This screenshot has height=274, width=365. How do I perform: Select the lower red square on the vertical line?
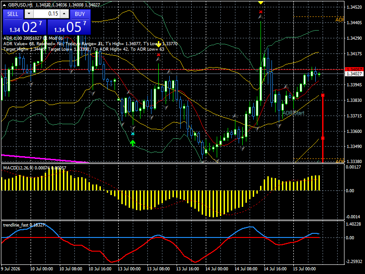[x=323, y=138]
